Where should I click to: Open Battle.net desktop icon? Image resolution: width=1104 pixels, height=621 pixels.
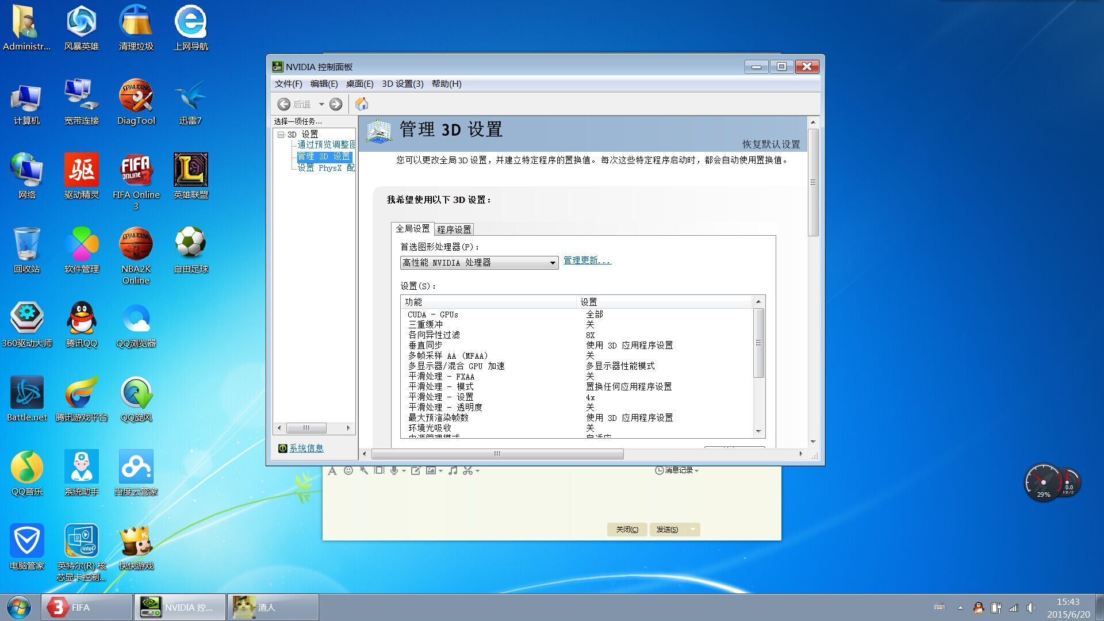point(26,399)
